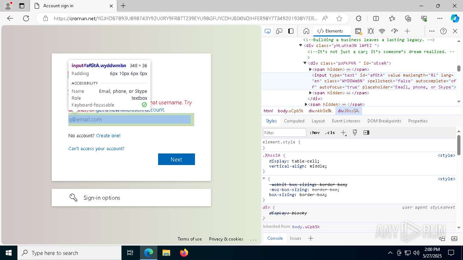The image size is (463, 260).
Task: Switch to the DOM Breakpoints tab
Action: coord(384,121)
